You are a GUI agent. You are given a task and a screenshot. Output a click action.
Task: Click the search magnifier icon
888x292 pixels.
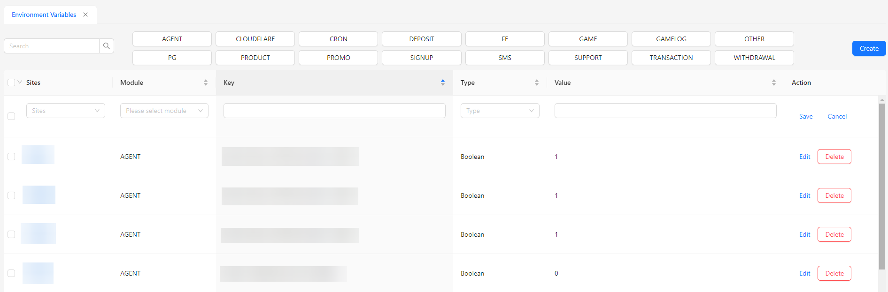tap(107, 46)
